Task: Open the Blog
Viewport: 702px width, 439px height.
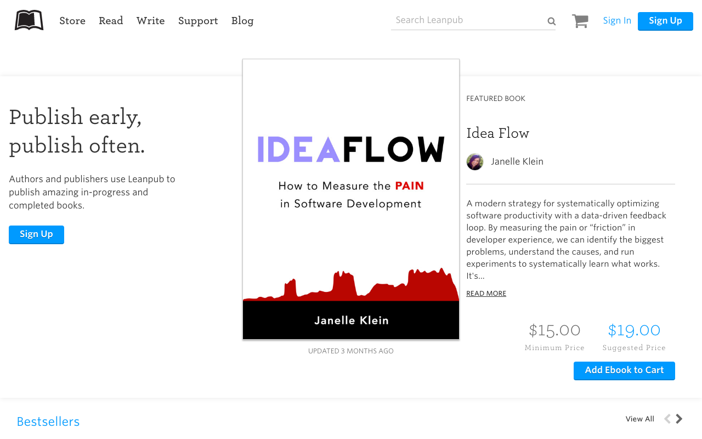Action: pyautogui.click(x=242, y=21)
